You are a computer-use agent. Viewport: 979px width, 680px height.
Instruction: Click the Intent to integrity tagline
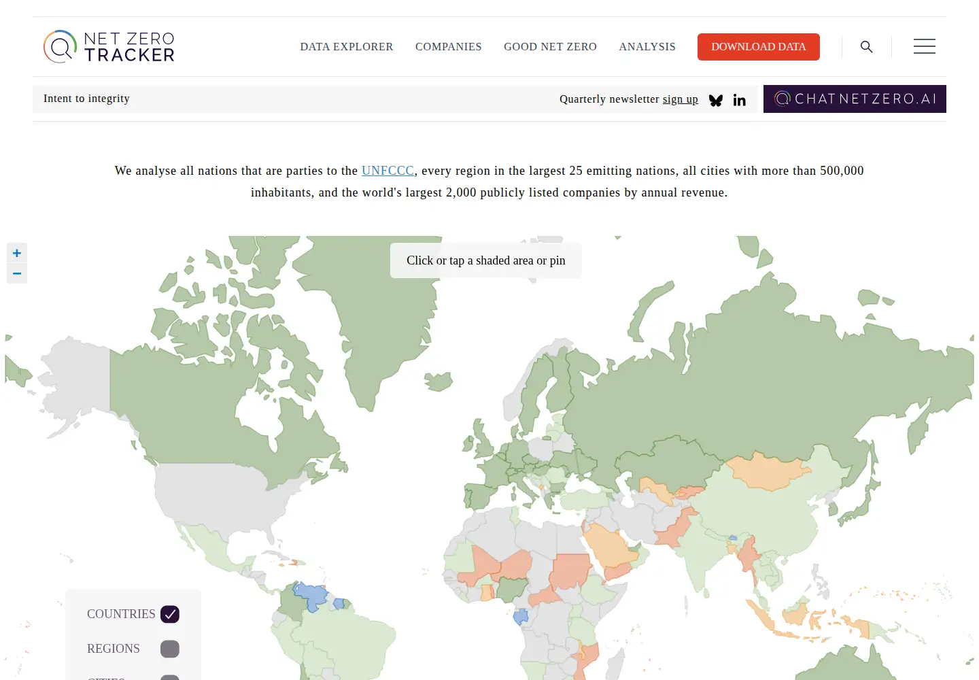pos(86,99)
